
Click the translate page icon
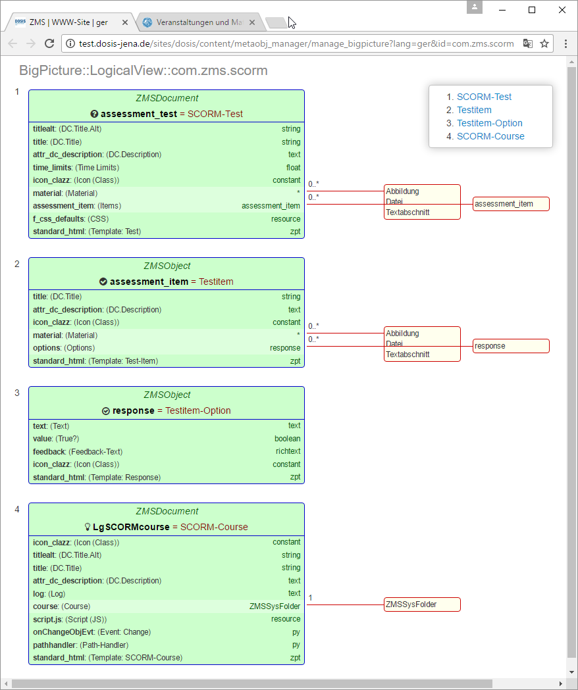528,43
